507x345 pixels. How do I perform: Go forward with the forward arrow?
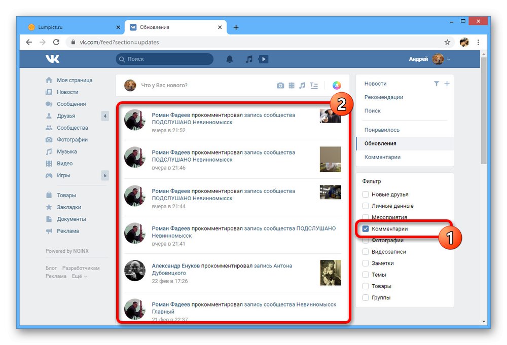(43, 42)
